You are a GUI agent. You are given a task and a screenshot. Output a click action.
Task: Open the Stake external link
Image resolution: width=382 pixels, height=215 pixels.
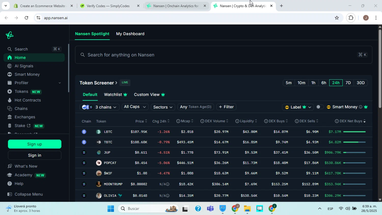point(34,126)
